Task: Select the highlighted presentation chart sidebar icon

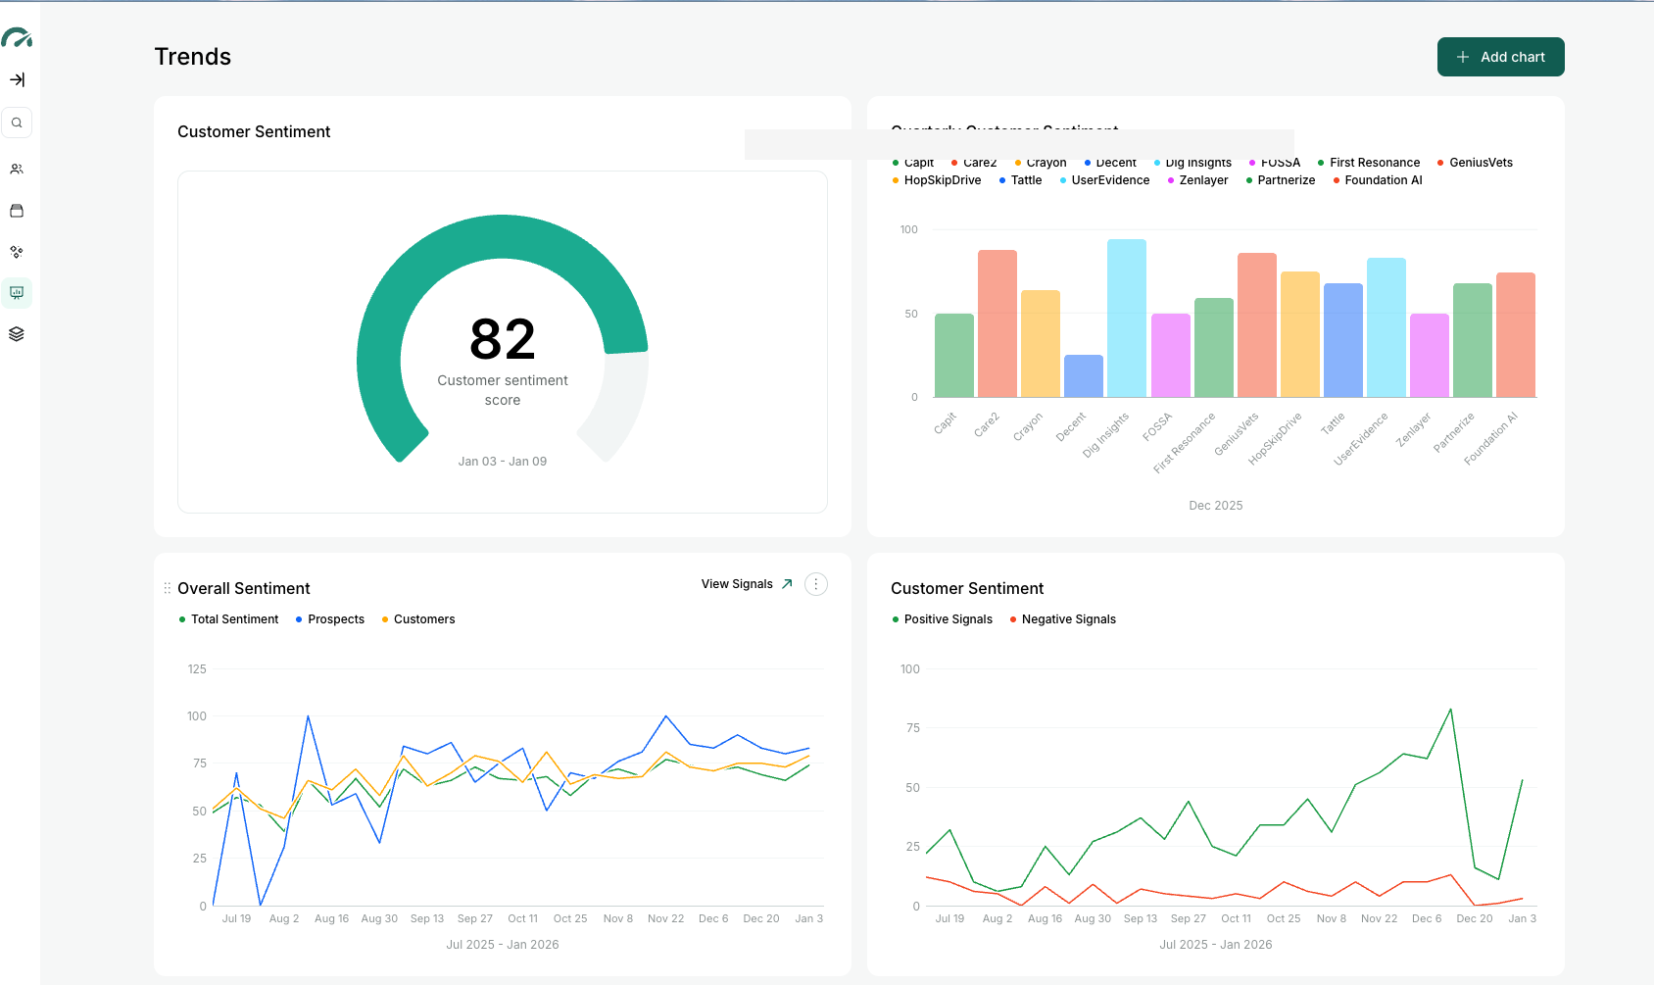Action: click(17, 293)
